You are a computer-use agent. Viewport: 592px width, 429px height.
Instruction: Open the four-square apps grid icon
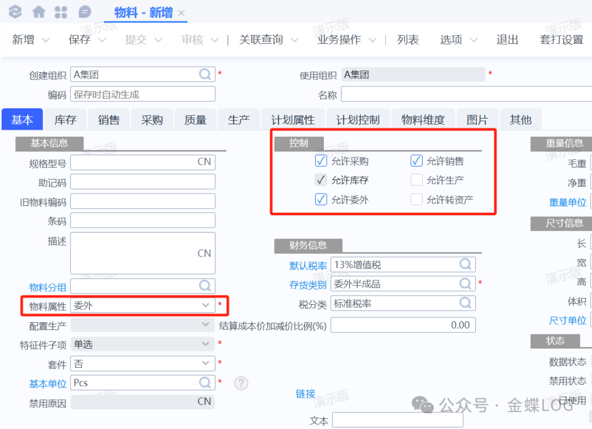[61, 11]
